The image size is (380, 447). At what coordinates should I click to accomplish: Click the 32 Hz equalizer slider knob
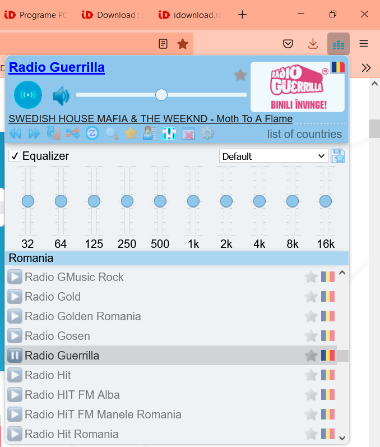tap(28, 201)
